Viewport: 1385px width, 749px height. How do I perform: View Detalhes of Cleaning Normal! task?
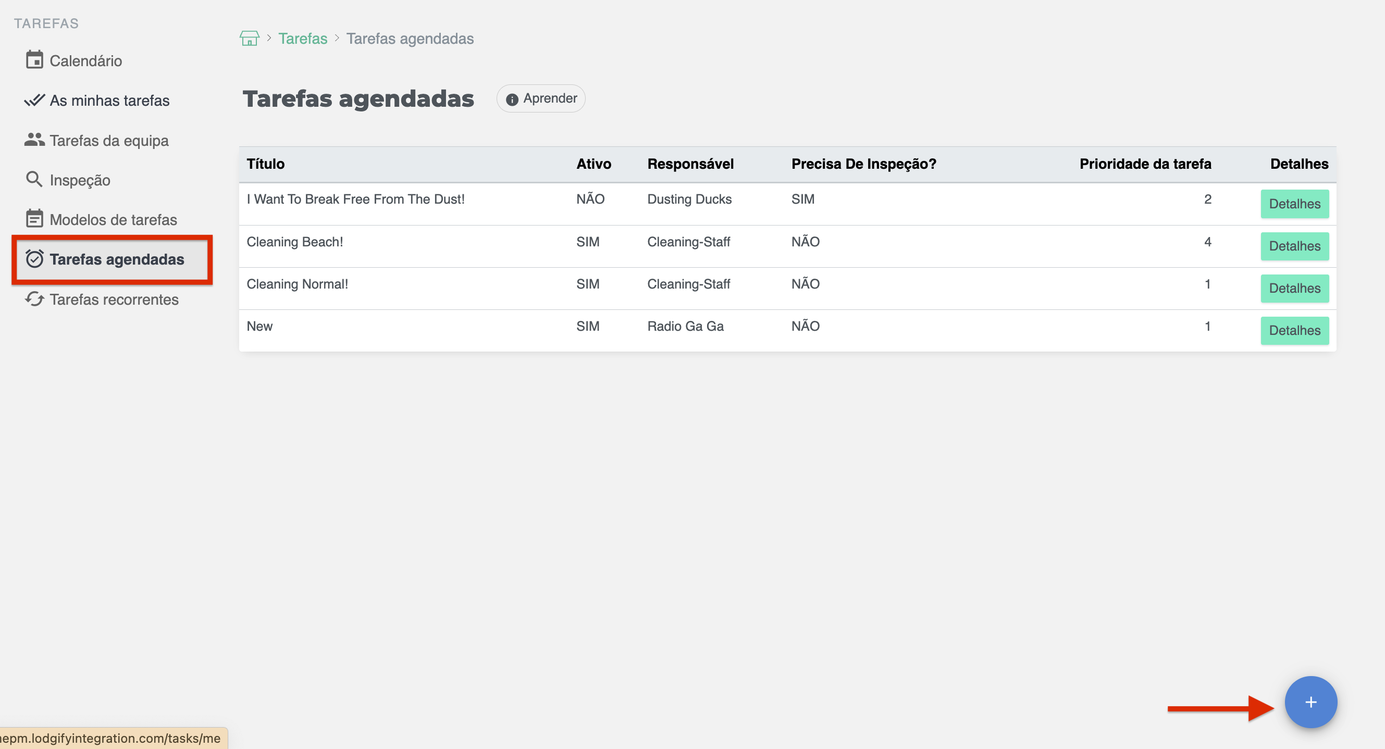[x=1294, y=289]
